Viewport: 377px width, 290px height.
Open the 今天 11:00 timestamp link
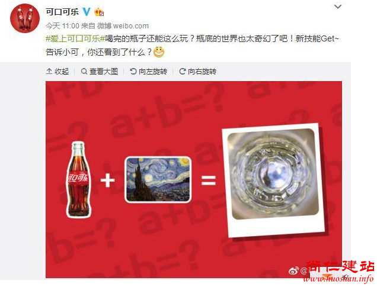[x=62, y=25]
